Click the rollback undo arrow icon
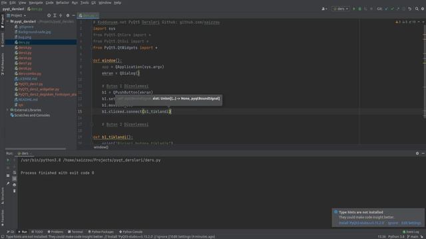Screen dimensions: 426x239 tap(410, 9)
